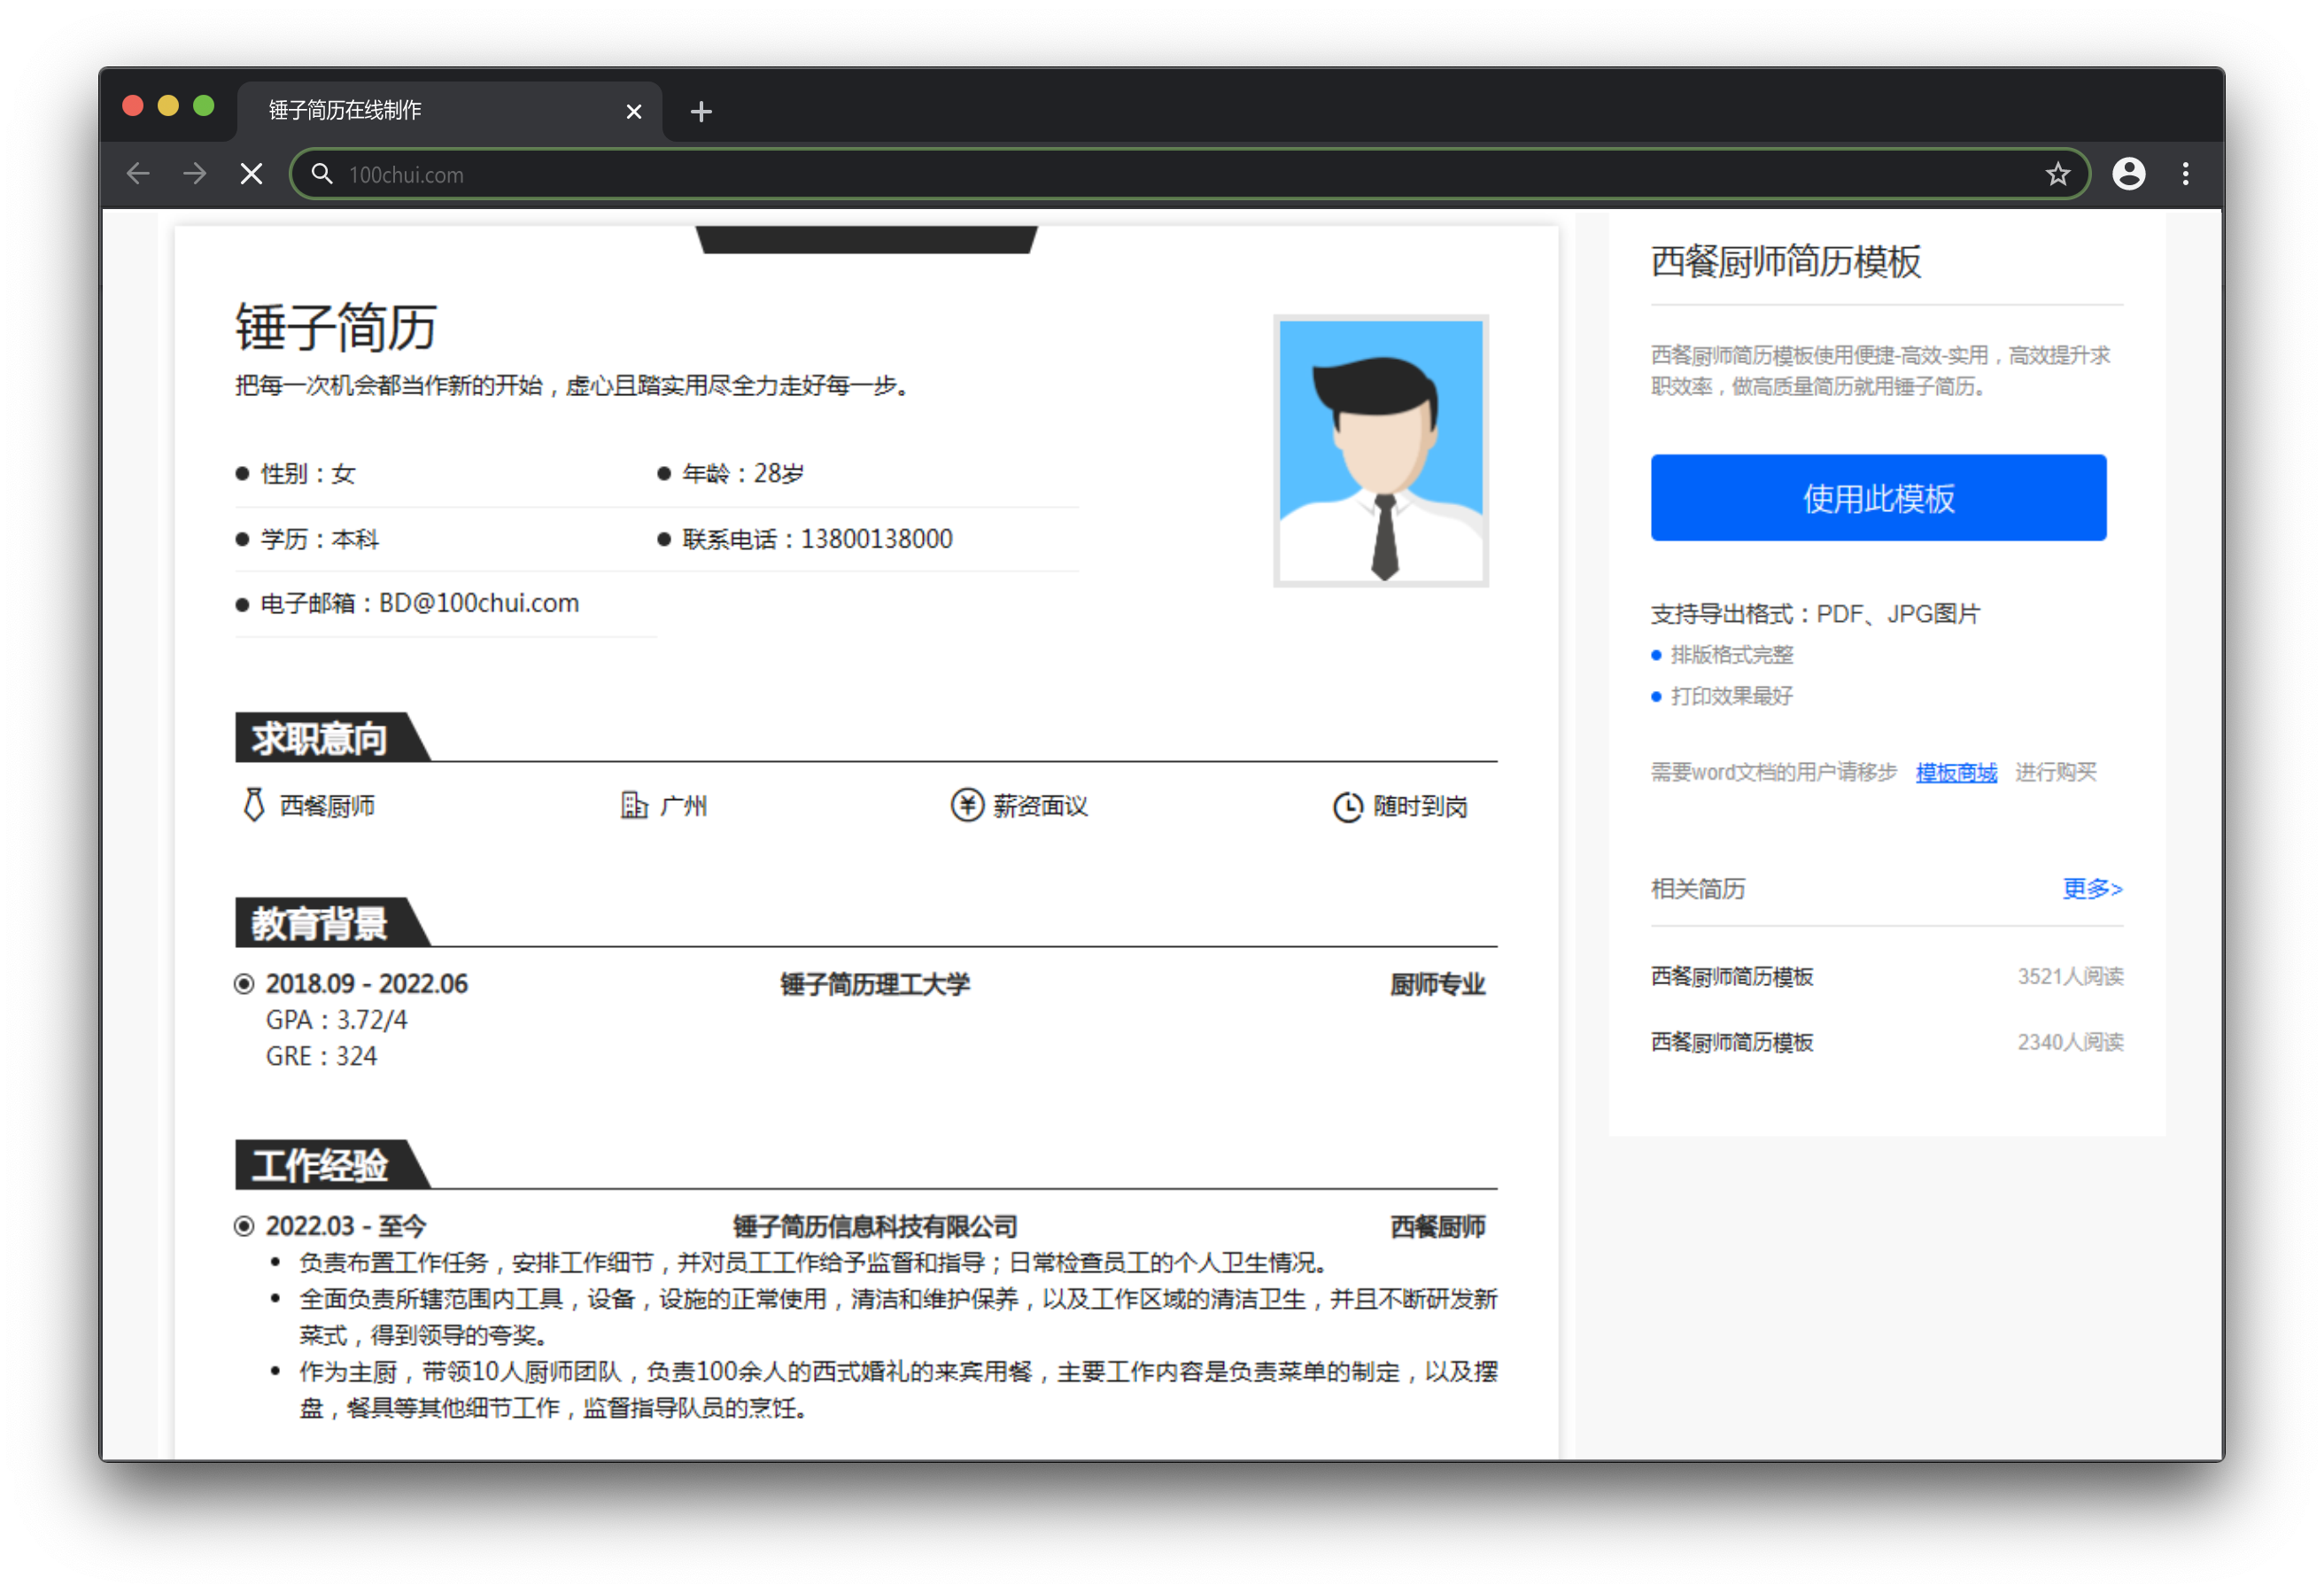This screenshot has height=1593, width=2324.
Task: Click the 使用此模板 button
Action: coord(1878,497)
